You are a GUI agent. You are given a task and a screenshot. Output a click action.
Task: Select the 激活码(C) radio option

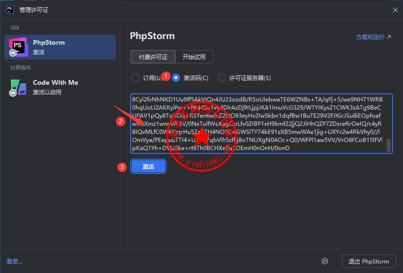tap(176, 78)
